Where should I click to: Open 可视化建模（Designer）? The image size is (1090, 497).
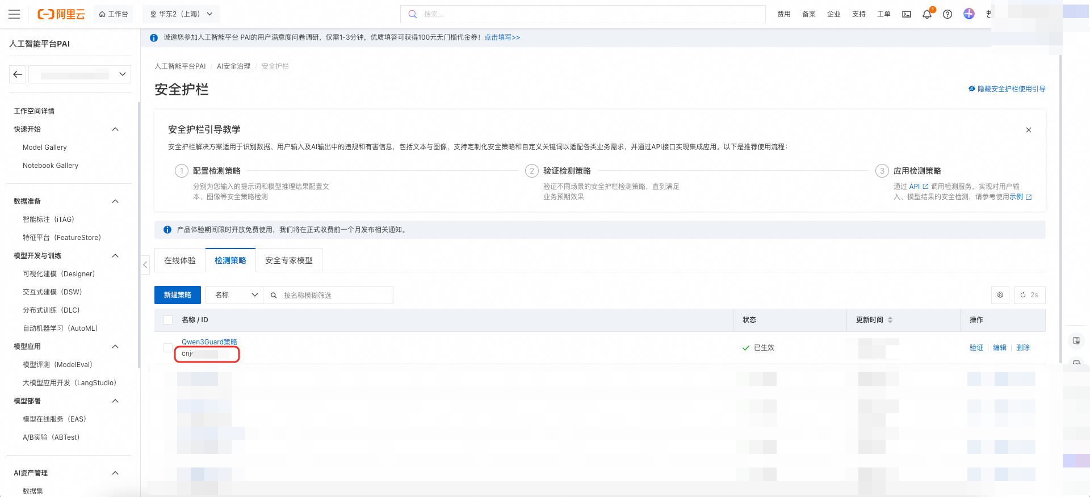(x=59, y=274)
